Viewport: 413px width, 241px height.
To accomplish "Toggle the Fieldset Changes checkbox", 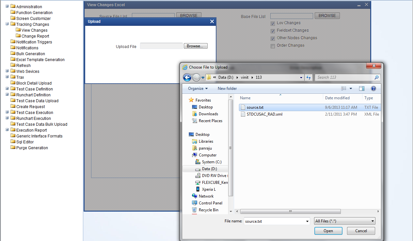I will (273, 31).
